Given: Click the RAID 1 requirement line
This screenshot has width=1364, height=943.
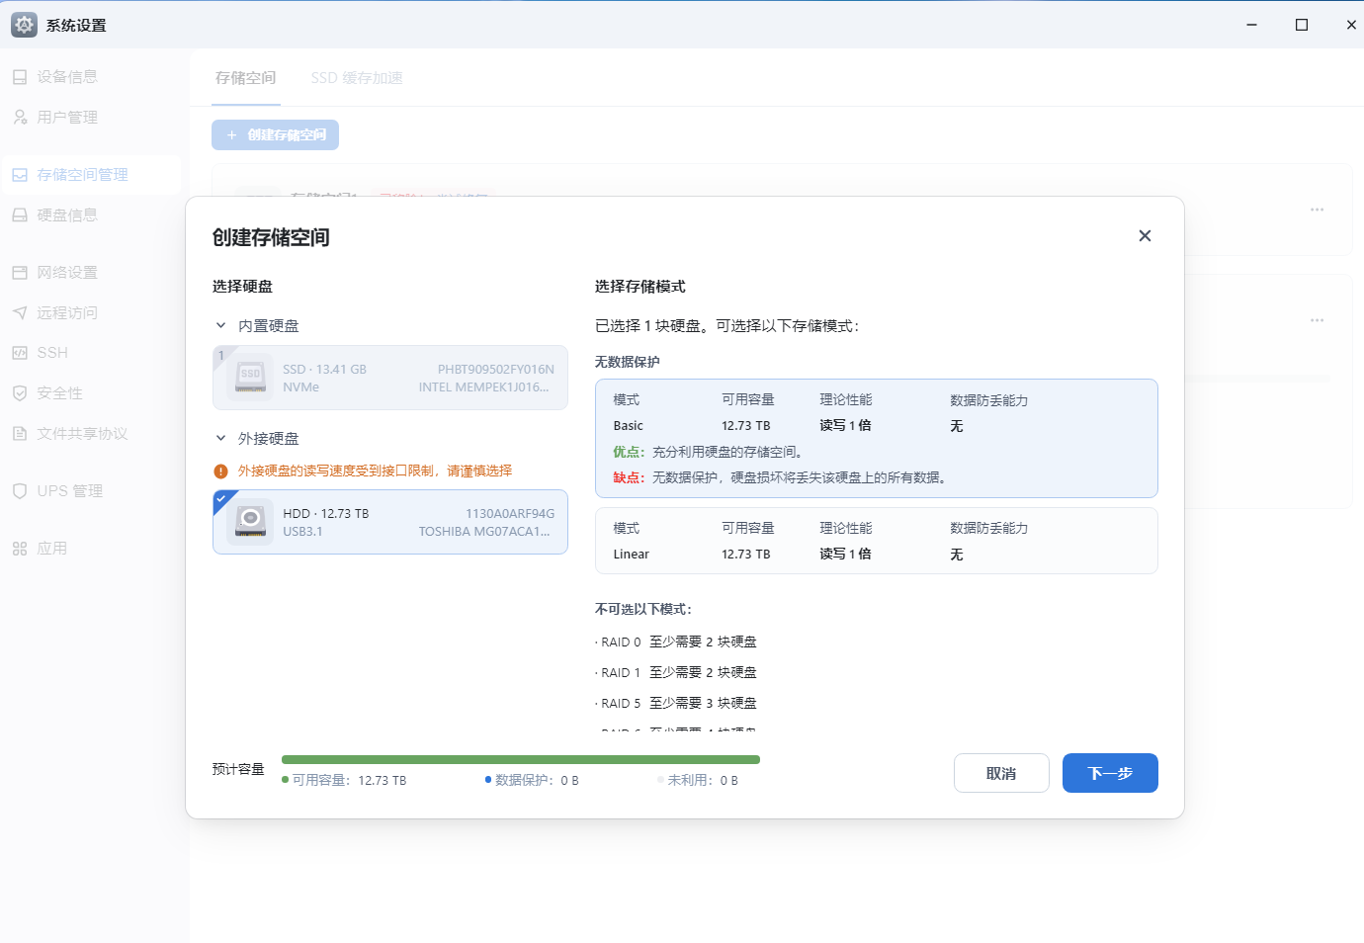Looking at the screenshot, I should pos(677,672).
